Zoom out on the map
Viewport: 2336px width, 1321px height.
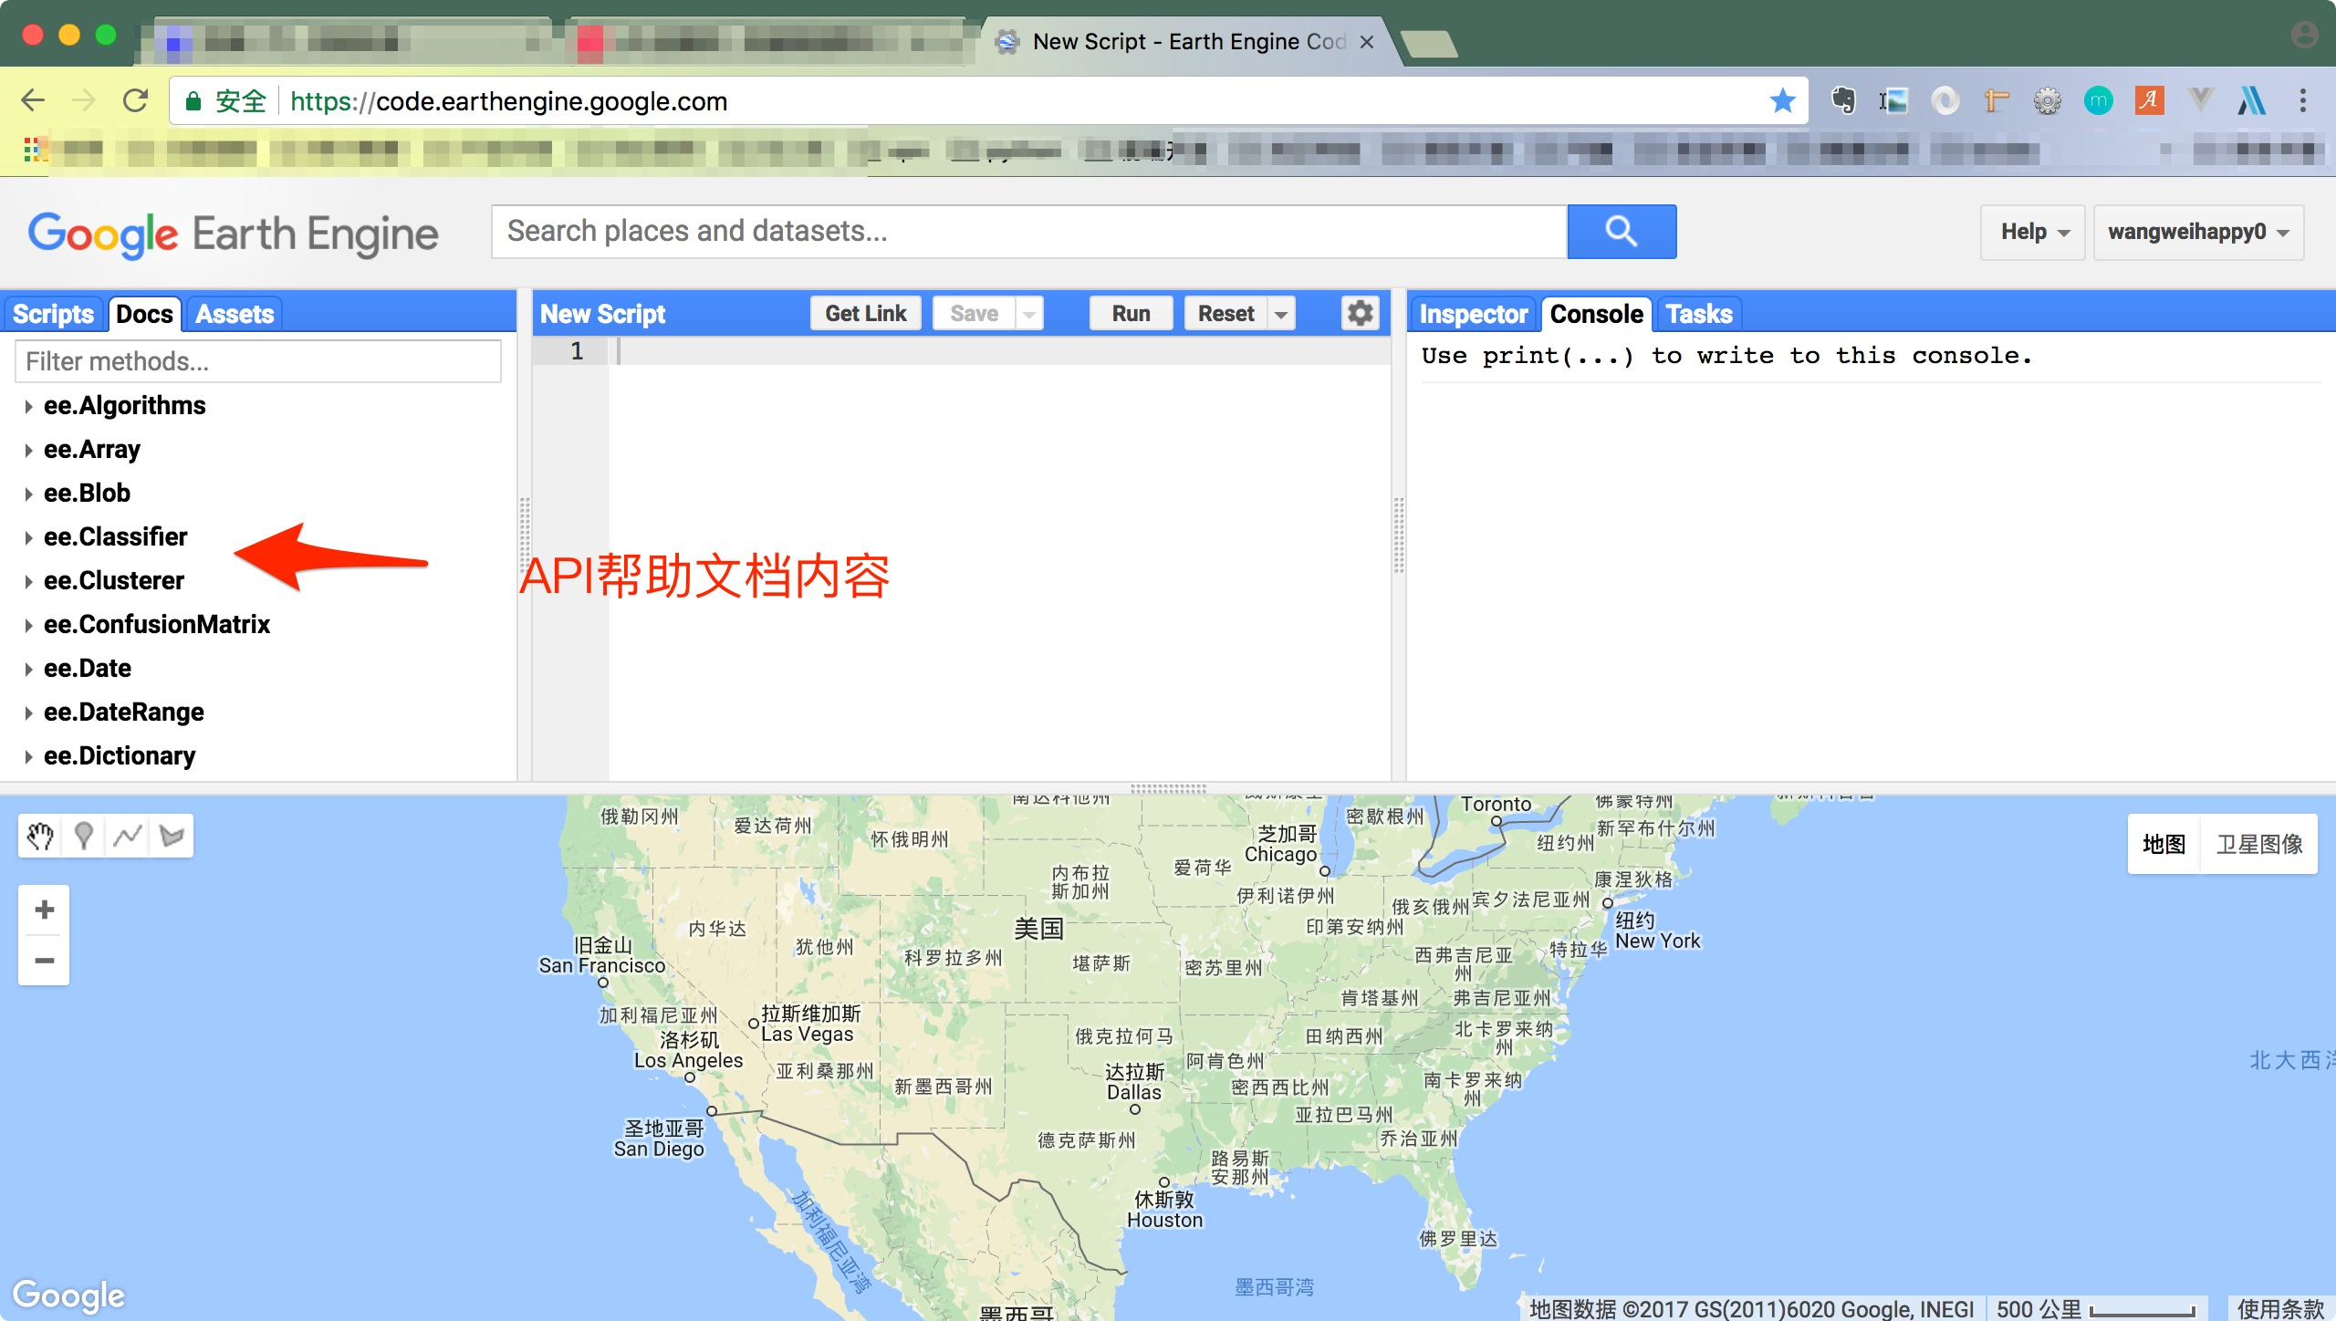(43, 961)
